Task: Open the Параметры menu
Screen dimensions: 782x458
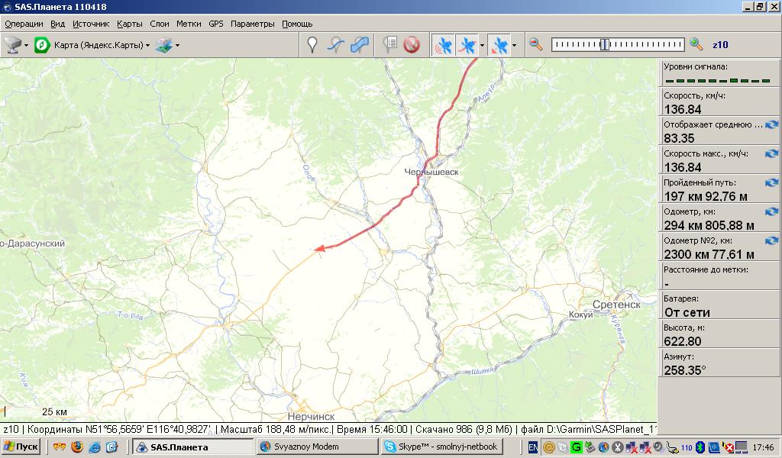Action: pos(252,24)
